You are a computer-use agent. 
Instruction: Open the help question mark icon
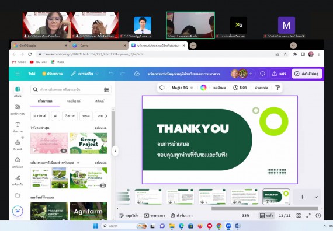tap(318, 216)
